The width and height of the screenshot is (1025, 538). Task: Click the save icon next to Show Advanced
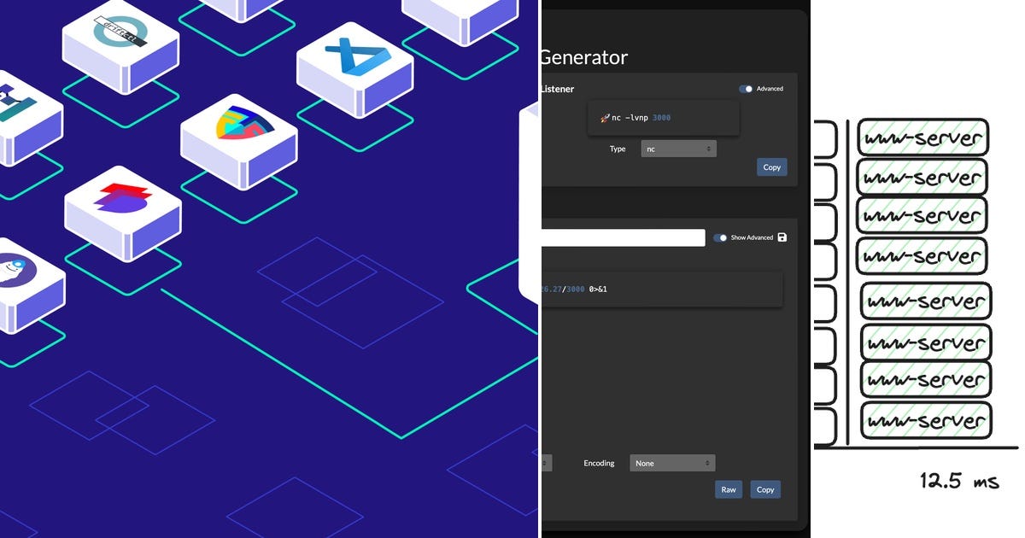[782, 237]
